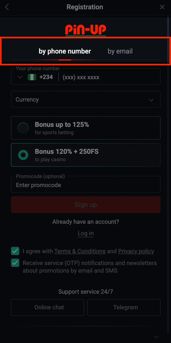The height and width of the screenshot is (343, 171).
Task: Click the Nigerian flag icon
Action: (32, 77)
